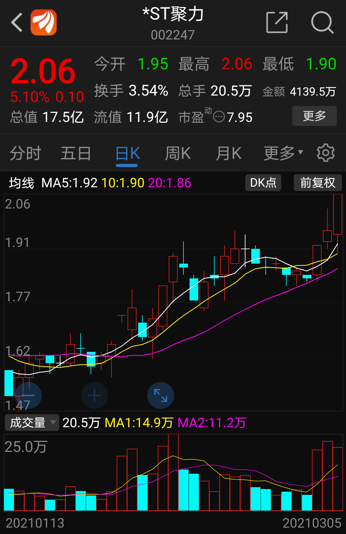Image resolution: width=346 pixels, height=534 pixels.
Task: Tap the 均线 moving average label
Action: coord(22,183)
